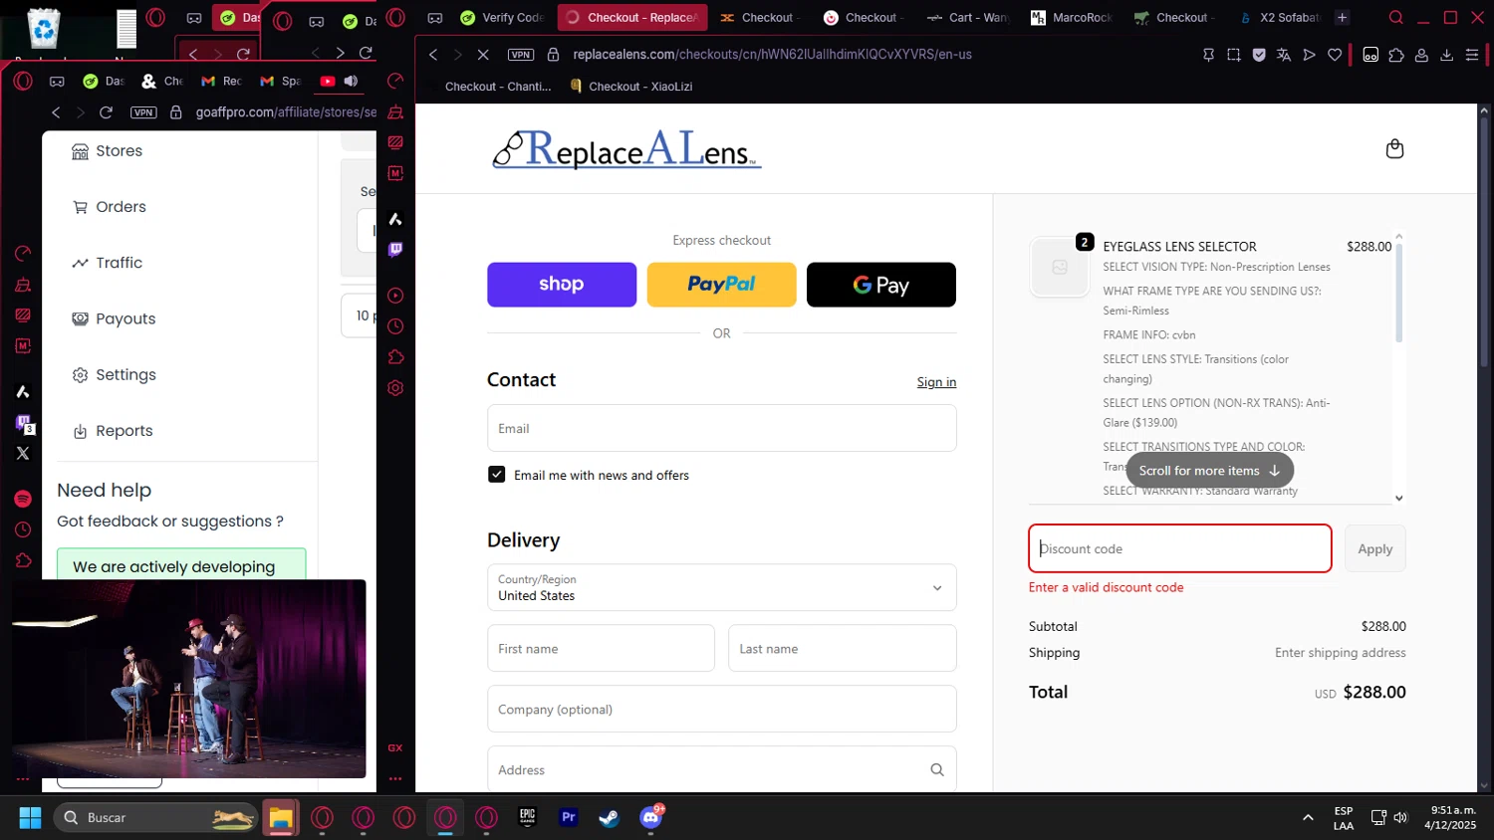Open the shopping cart bag icon
Screen dimensions: 1494x840
1394,148
